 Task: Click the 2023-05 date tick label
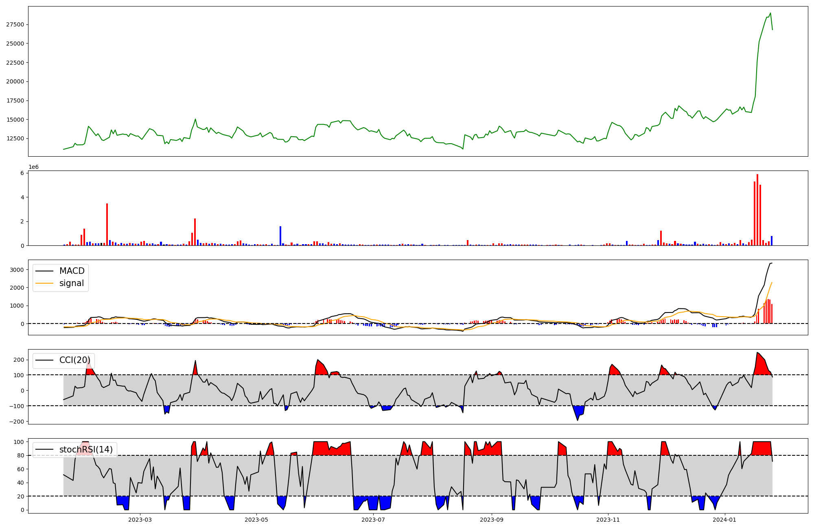[x=256, y=520]
